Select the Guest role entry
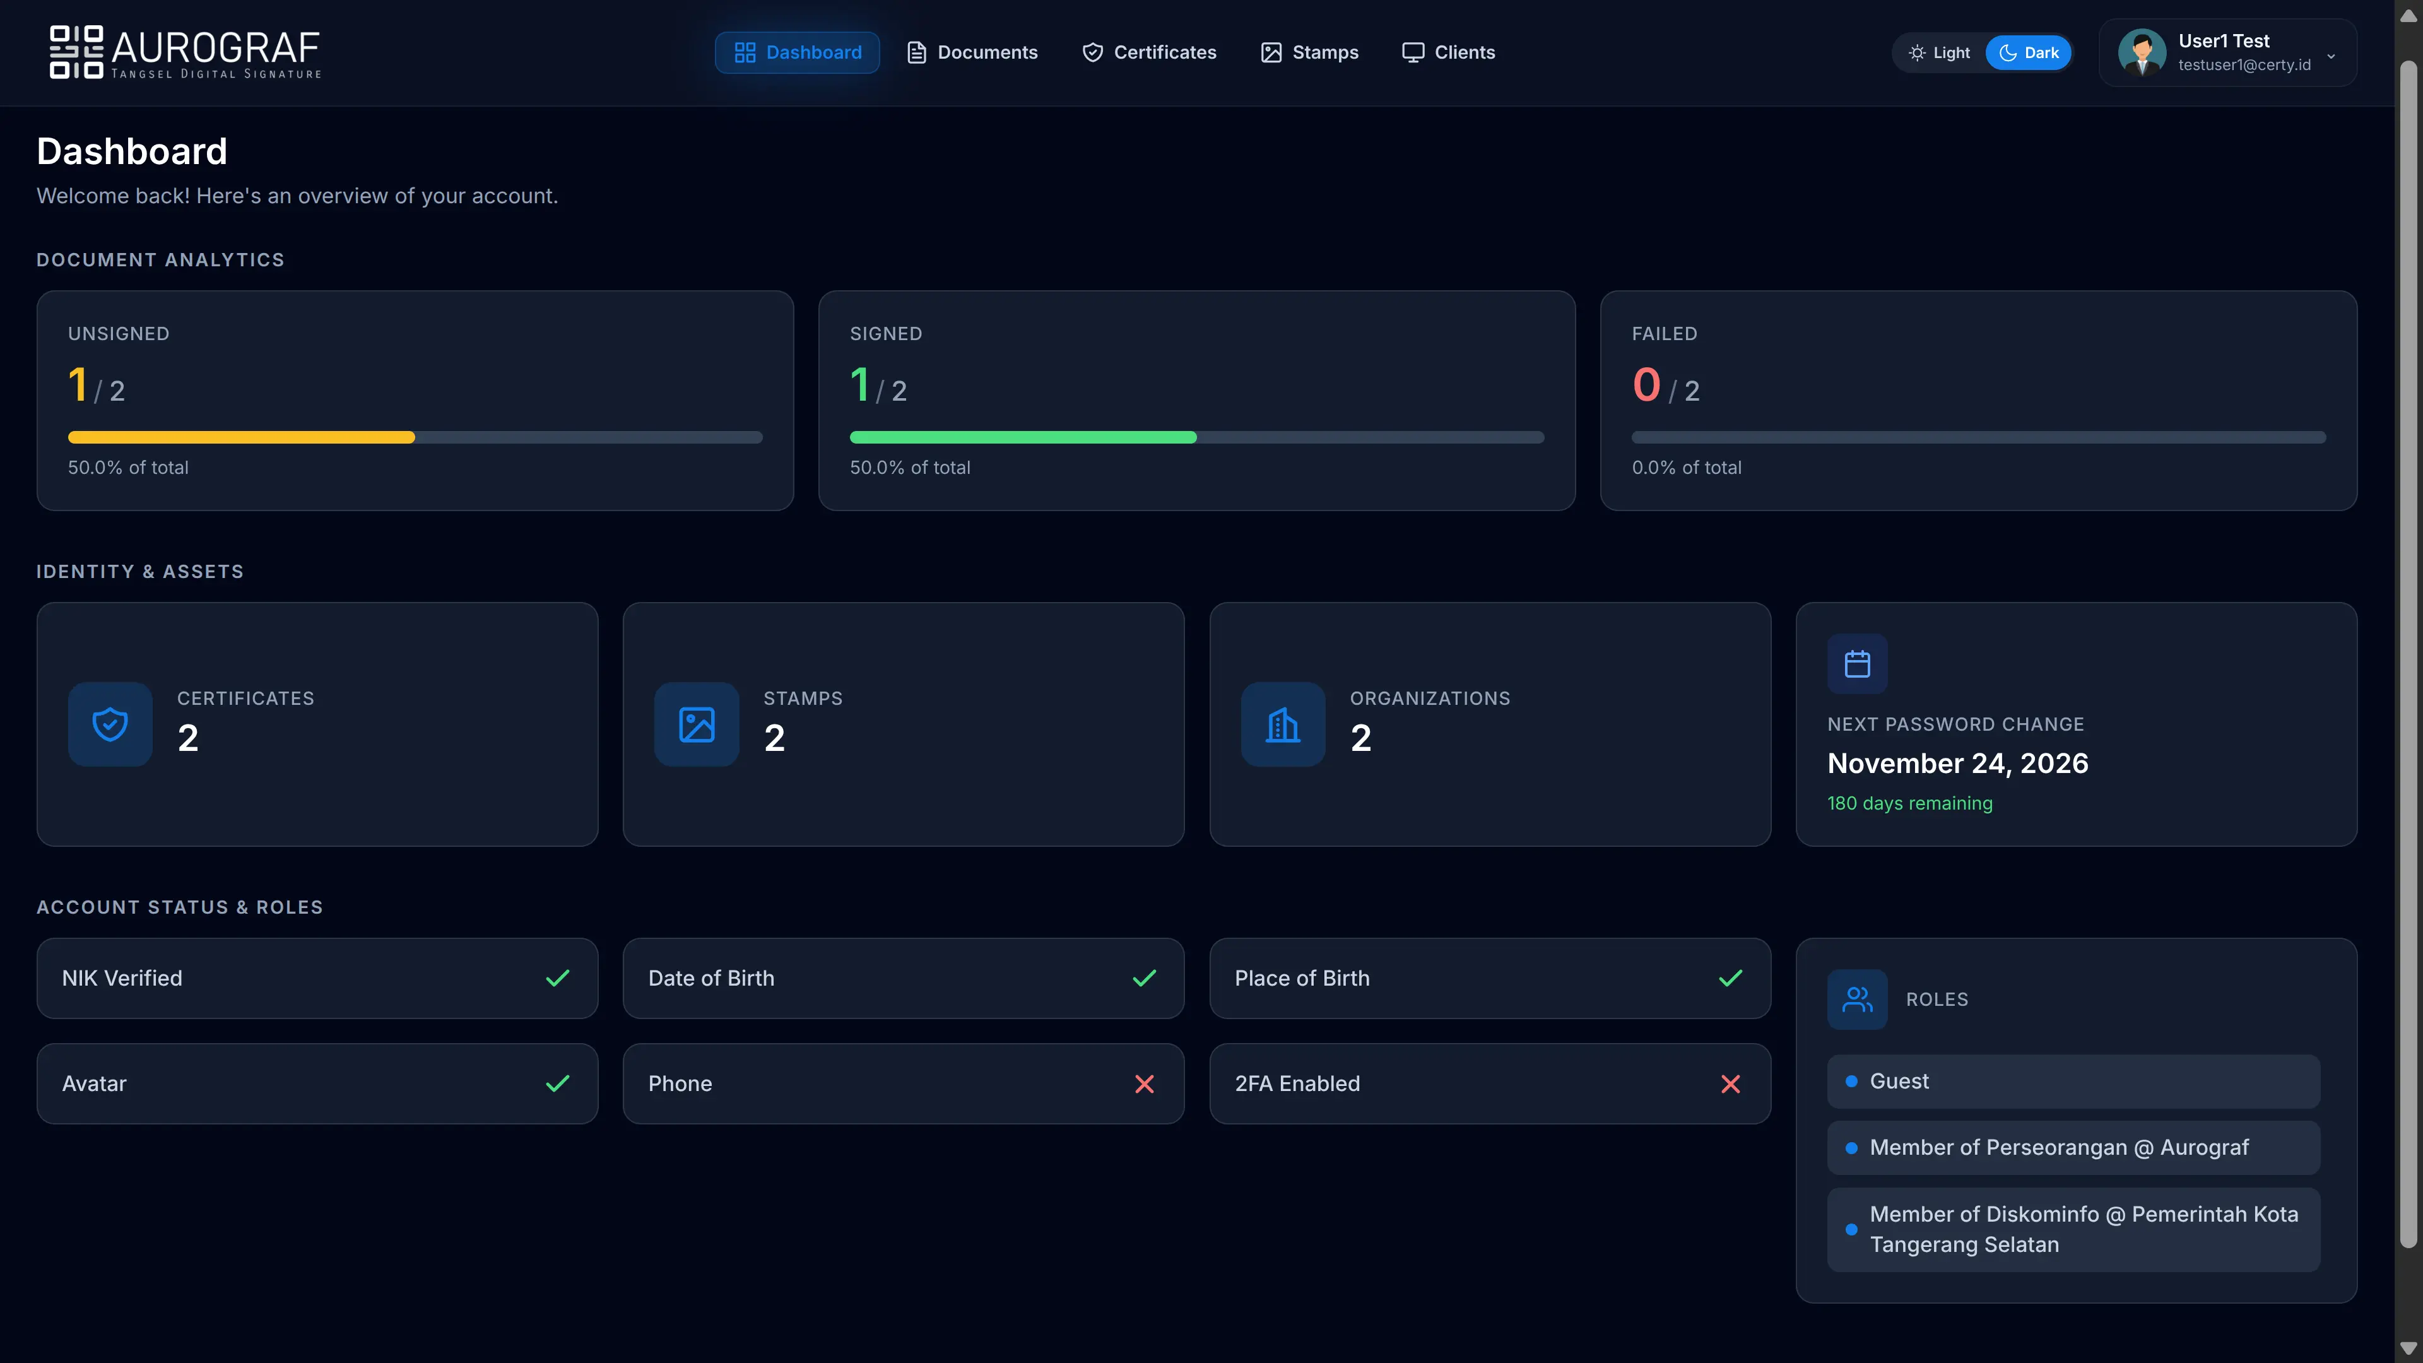The width and height of the screenshot is (2423, 1363). click(2073, 1082)
